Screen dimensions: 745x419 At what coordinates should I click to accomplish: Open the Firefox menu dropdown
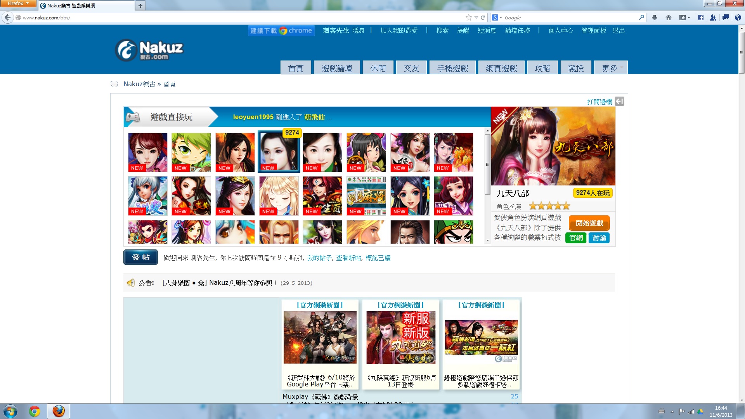18,3
